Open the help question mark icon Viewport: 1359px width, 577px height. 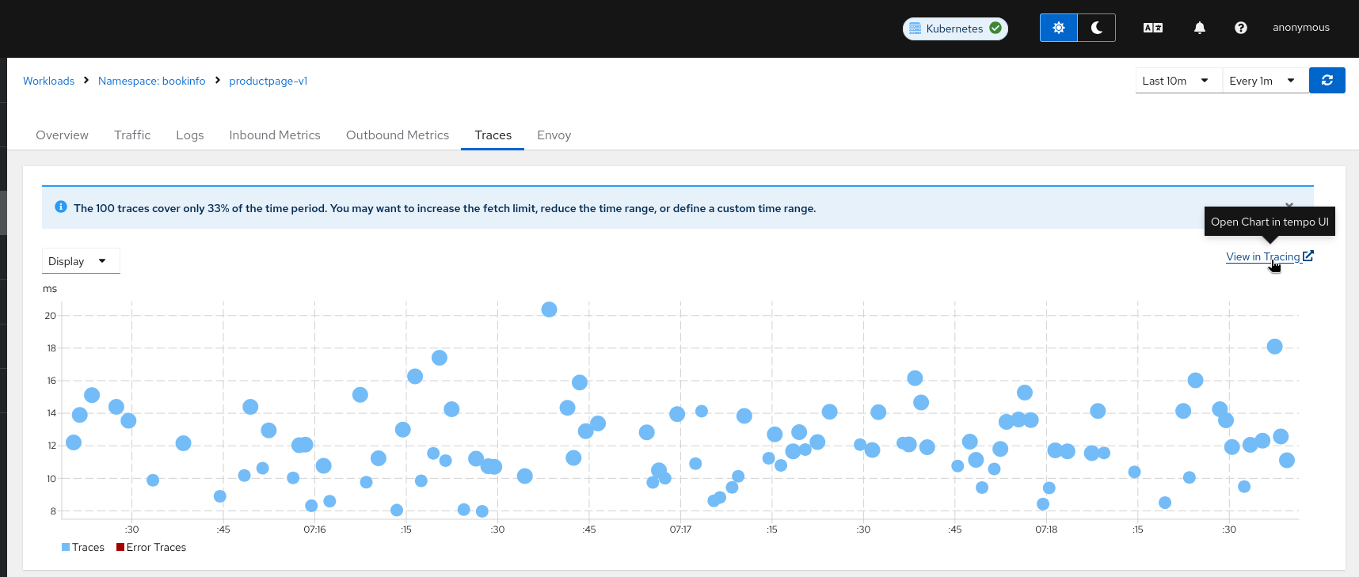pyautogui.click(x=1240, y=28)
